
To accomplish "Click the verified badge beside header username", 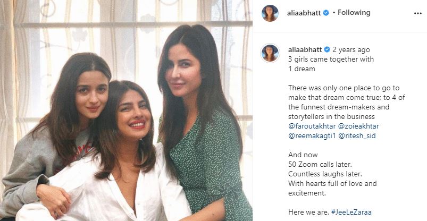I will [x=325, y=13].
